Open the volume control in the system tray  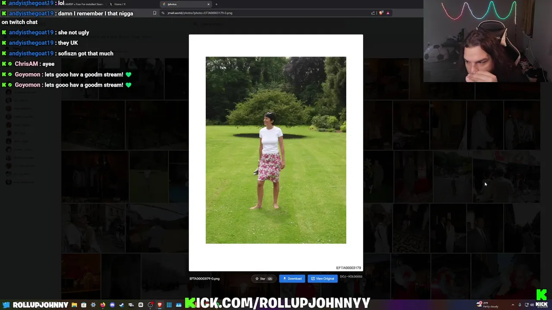point(532,305)
